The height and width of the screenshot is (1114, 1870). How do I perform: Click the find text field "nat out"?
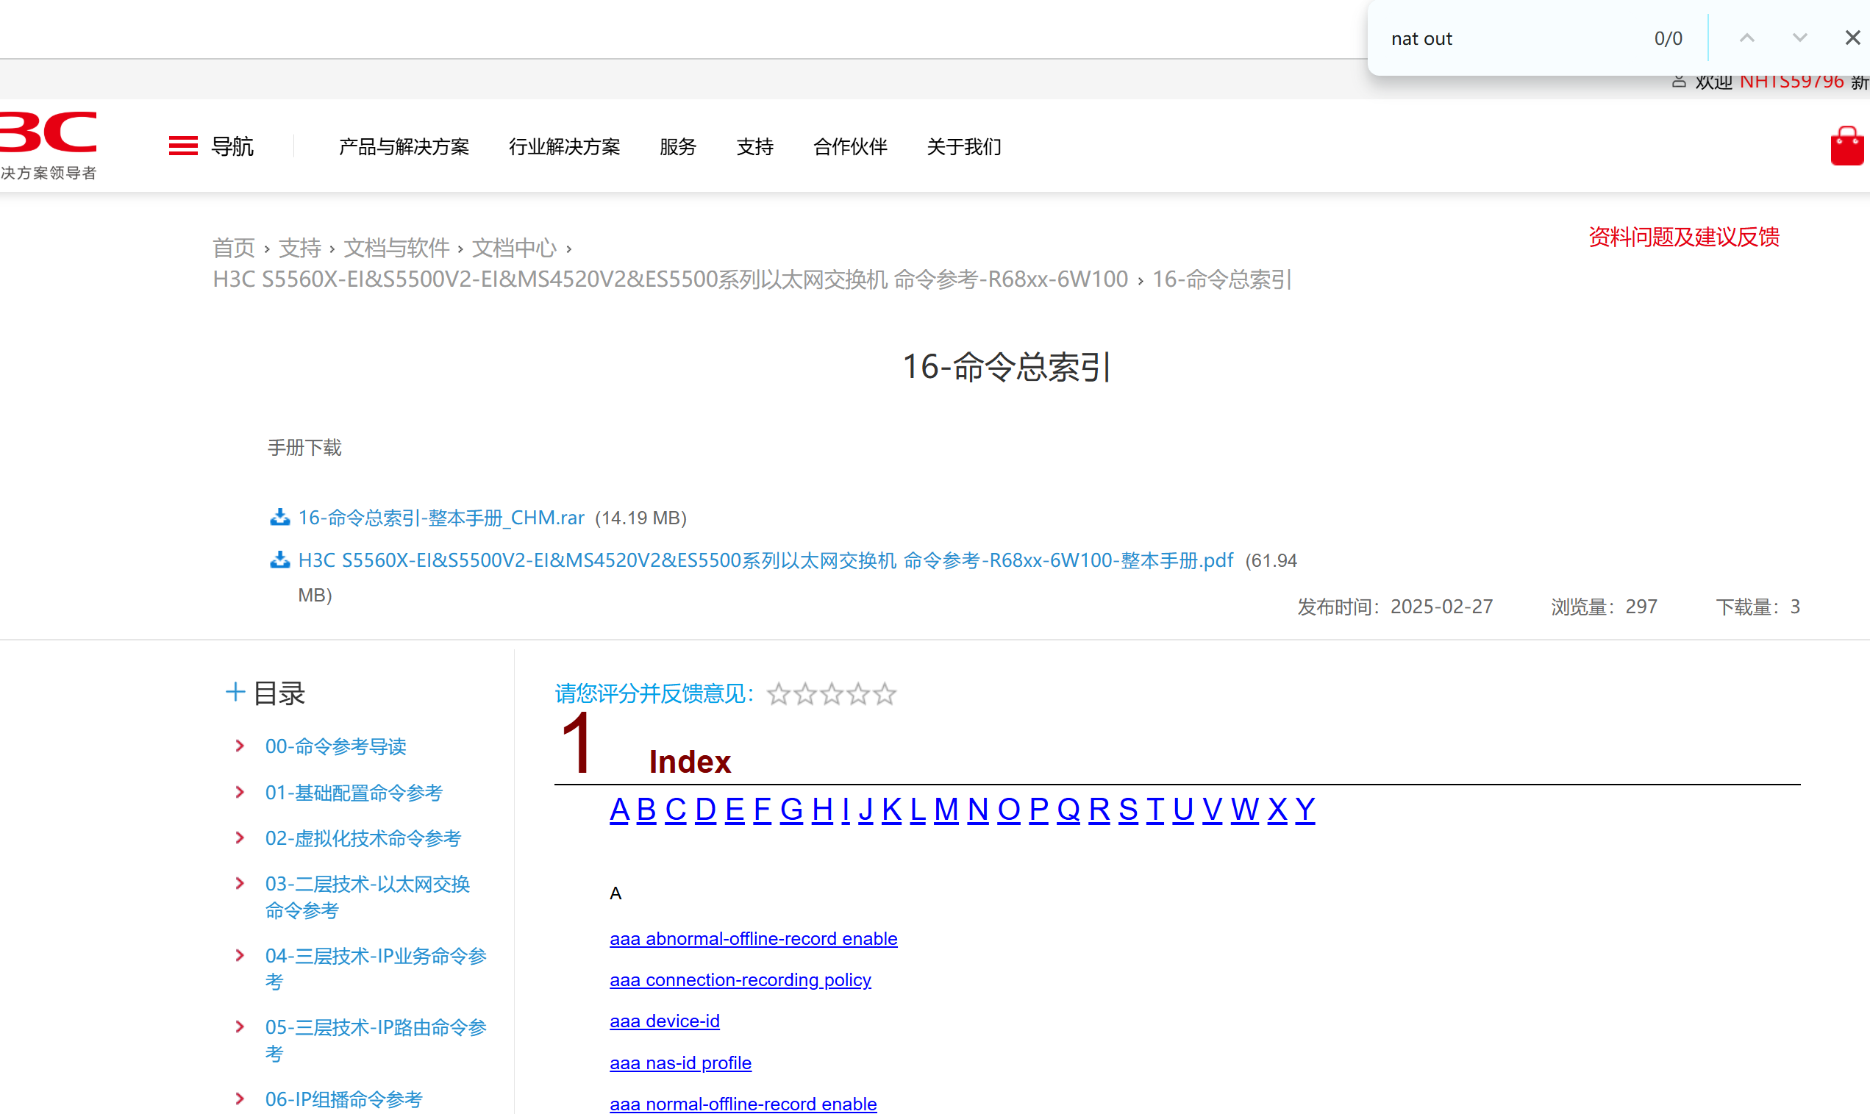point(1502,39)
